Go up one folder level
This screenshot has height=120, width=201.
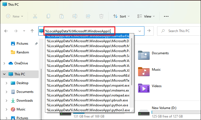[x=32, y=31]
